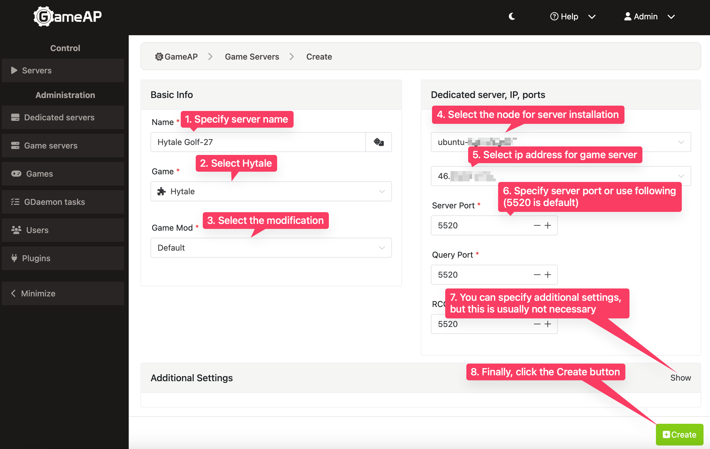
Task: Decrease Query Port with minus button
Action: [x=537, y=275]
